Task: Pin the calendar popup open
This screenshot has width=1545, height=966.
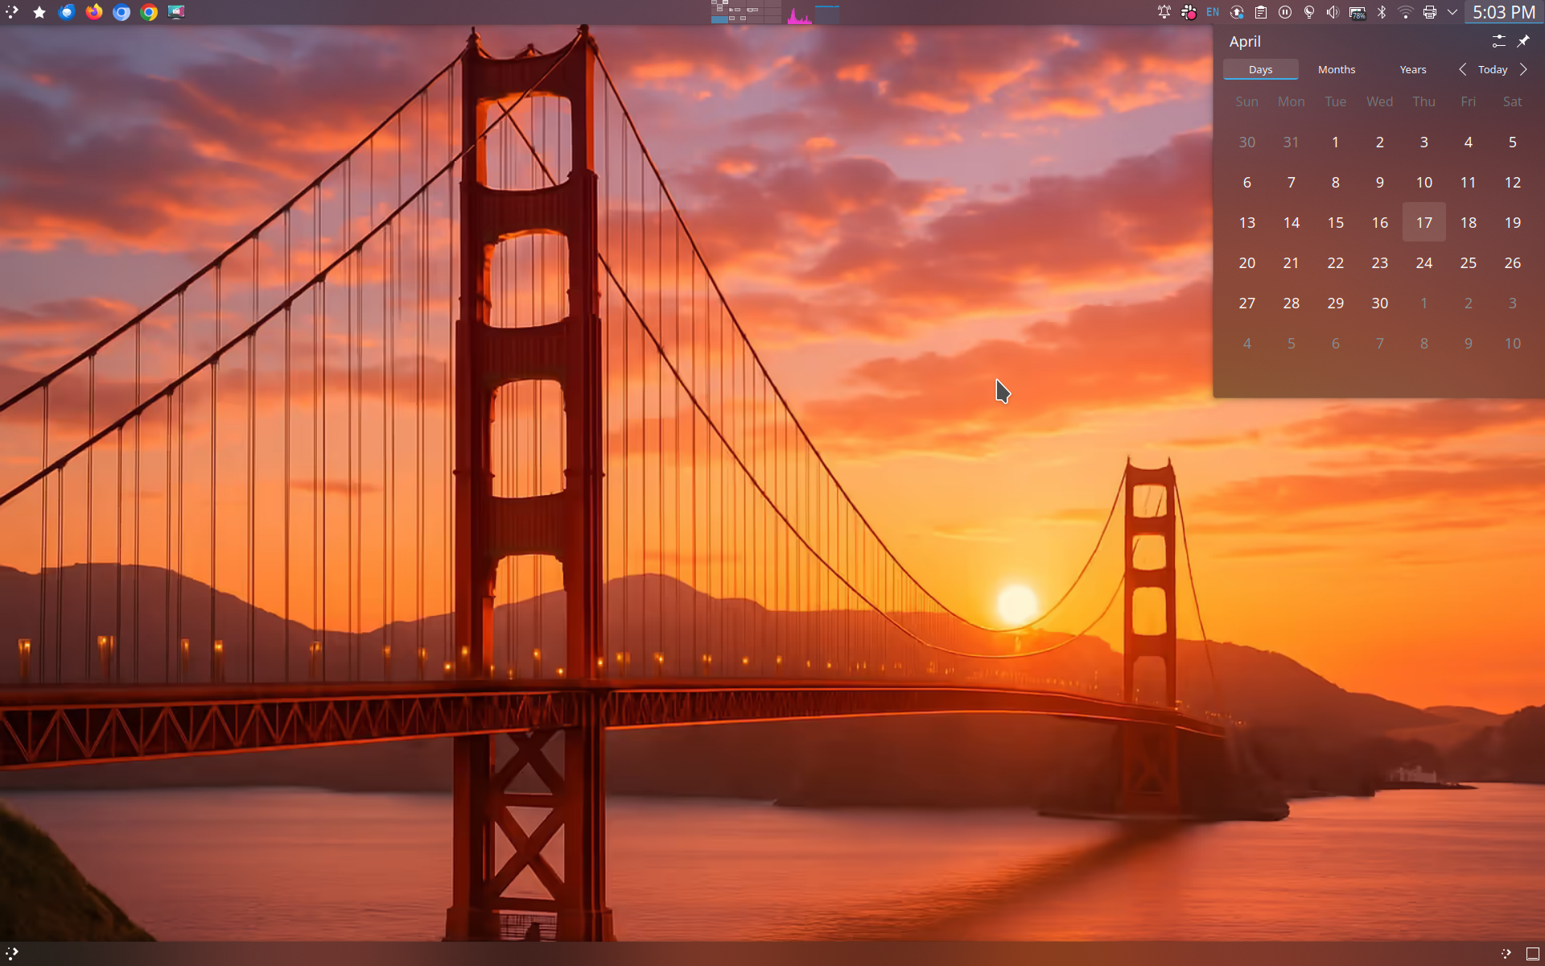Action: point(1523,41)
